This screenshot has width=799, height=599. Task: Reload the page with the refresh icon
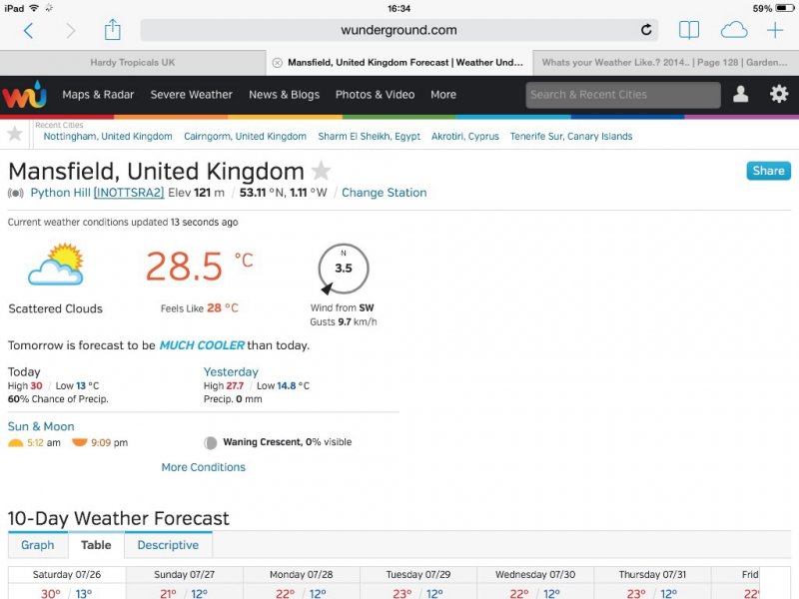pos(646,30)
